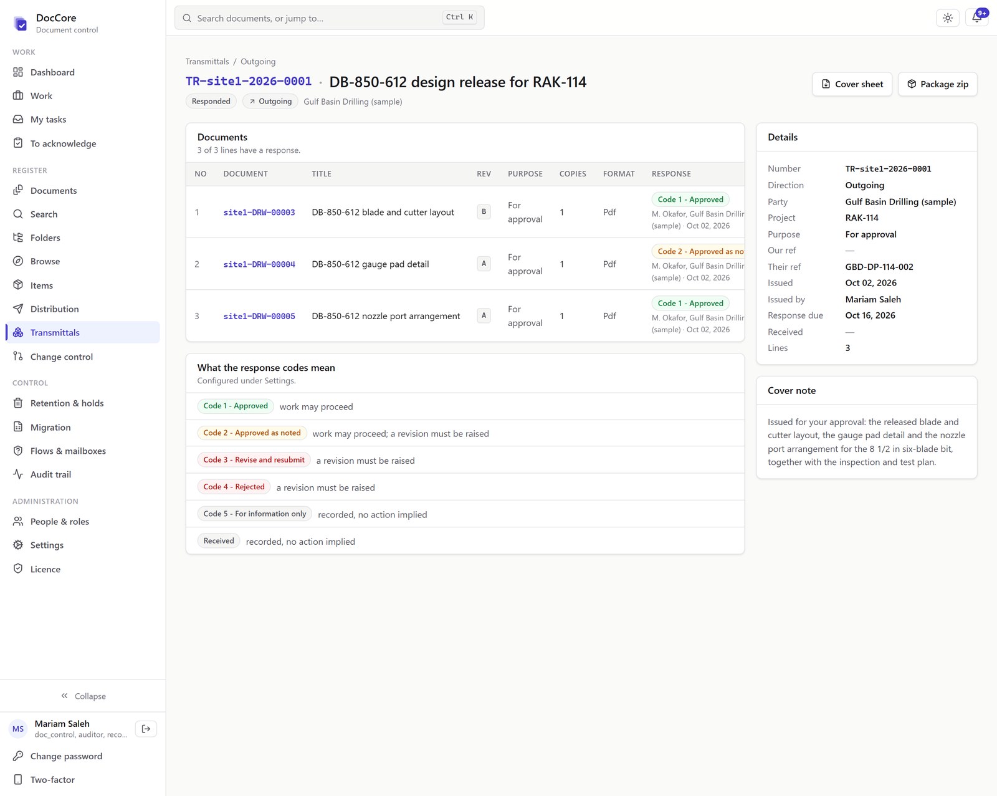Click 'DB-850-612 gauge pad detail' title
997x796 pixels.
(x=370, y=264)
